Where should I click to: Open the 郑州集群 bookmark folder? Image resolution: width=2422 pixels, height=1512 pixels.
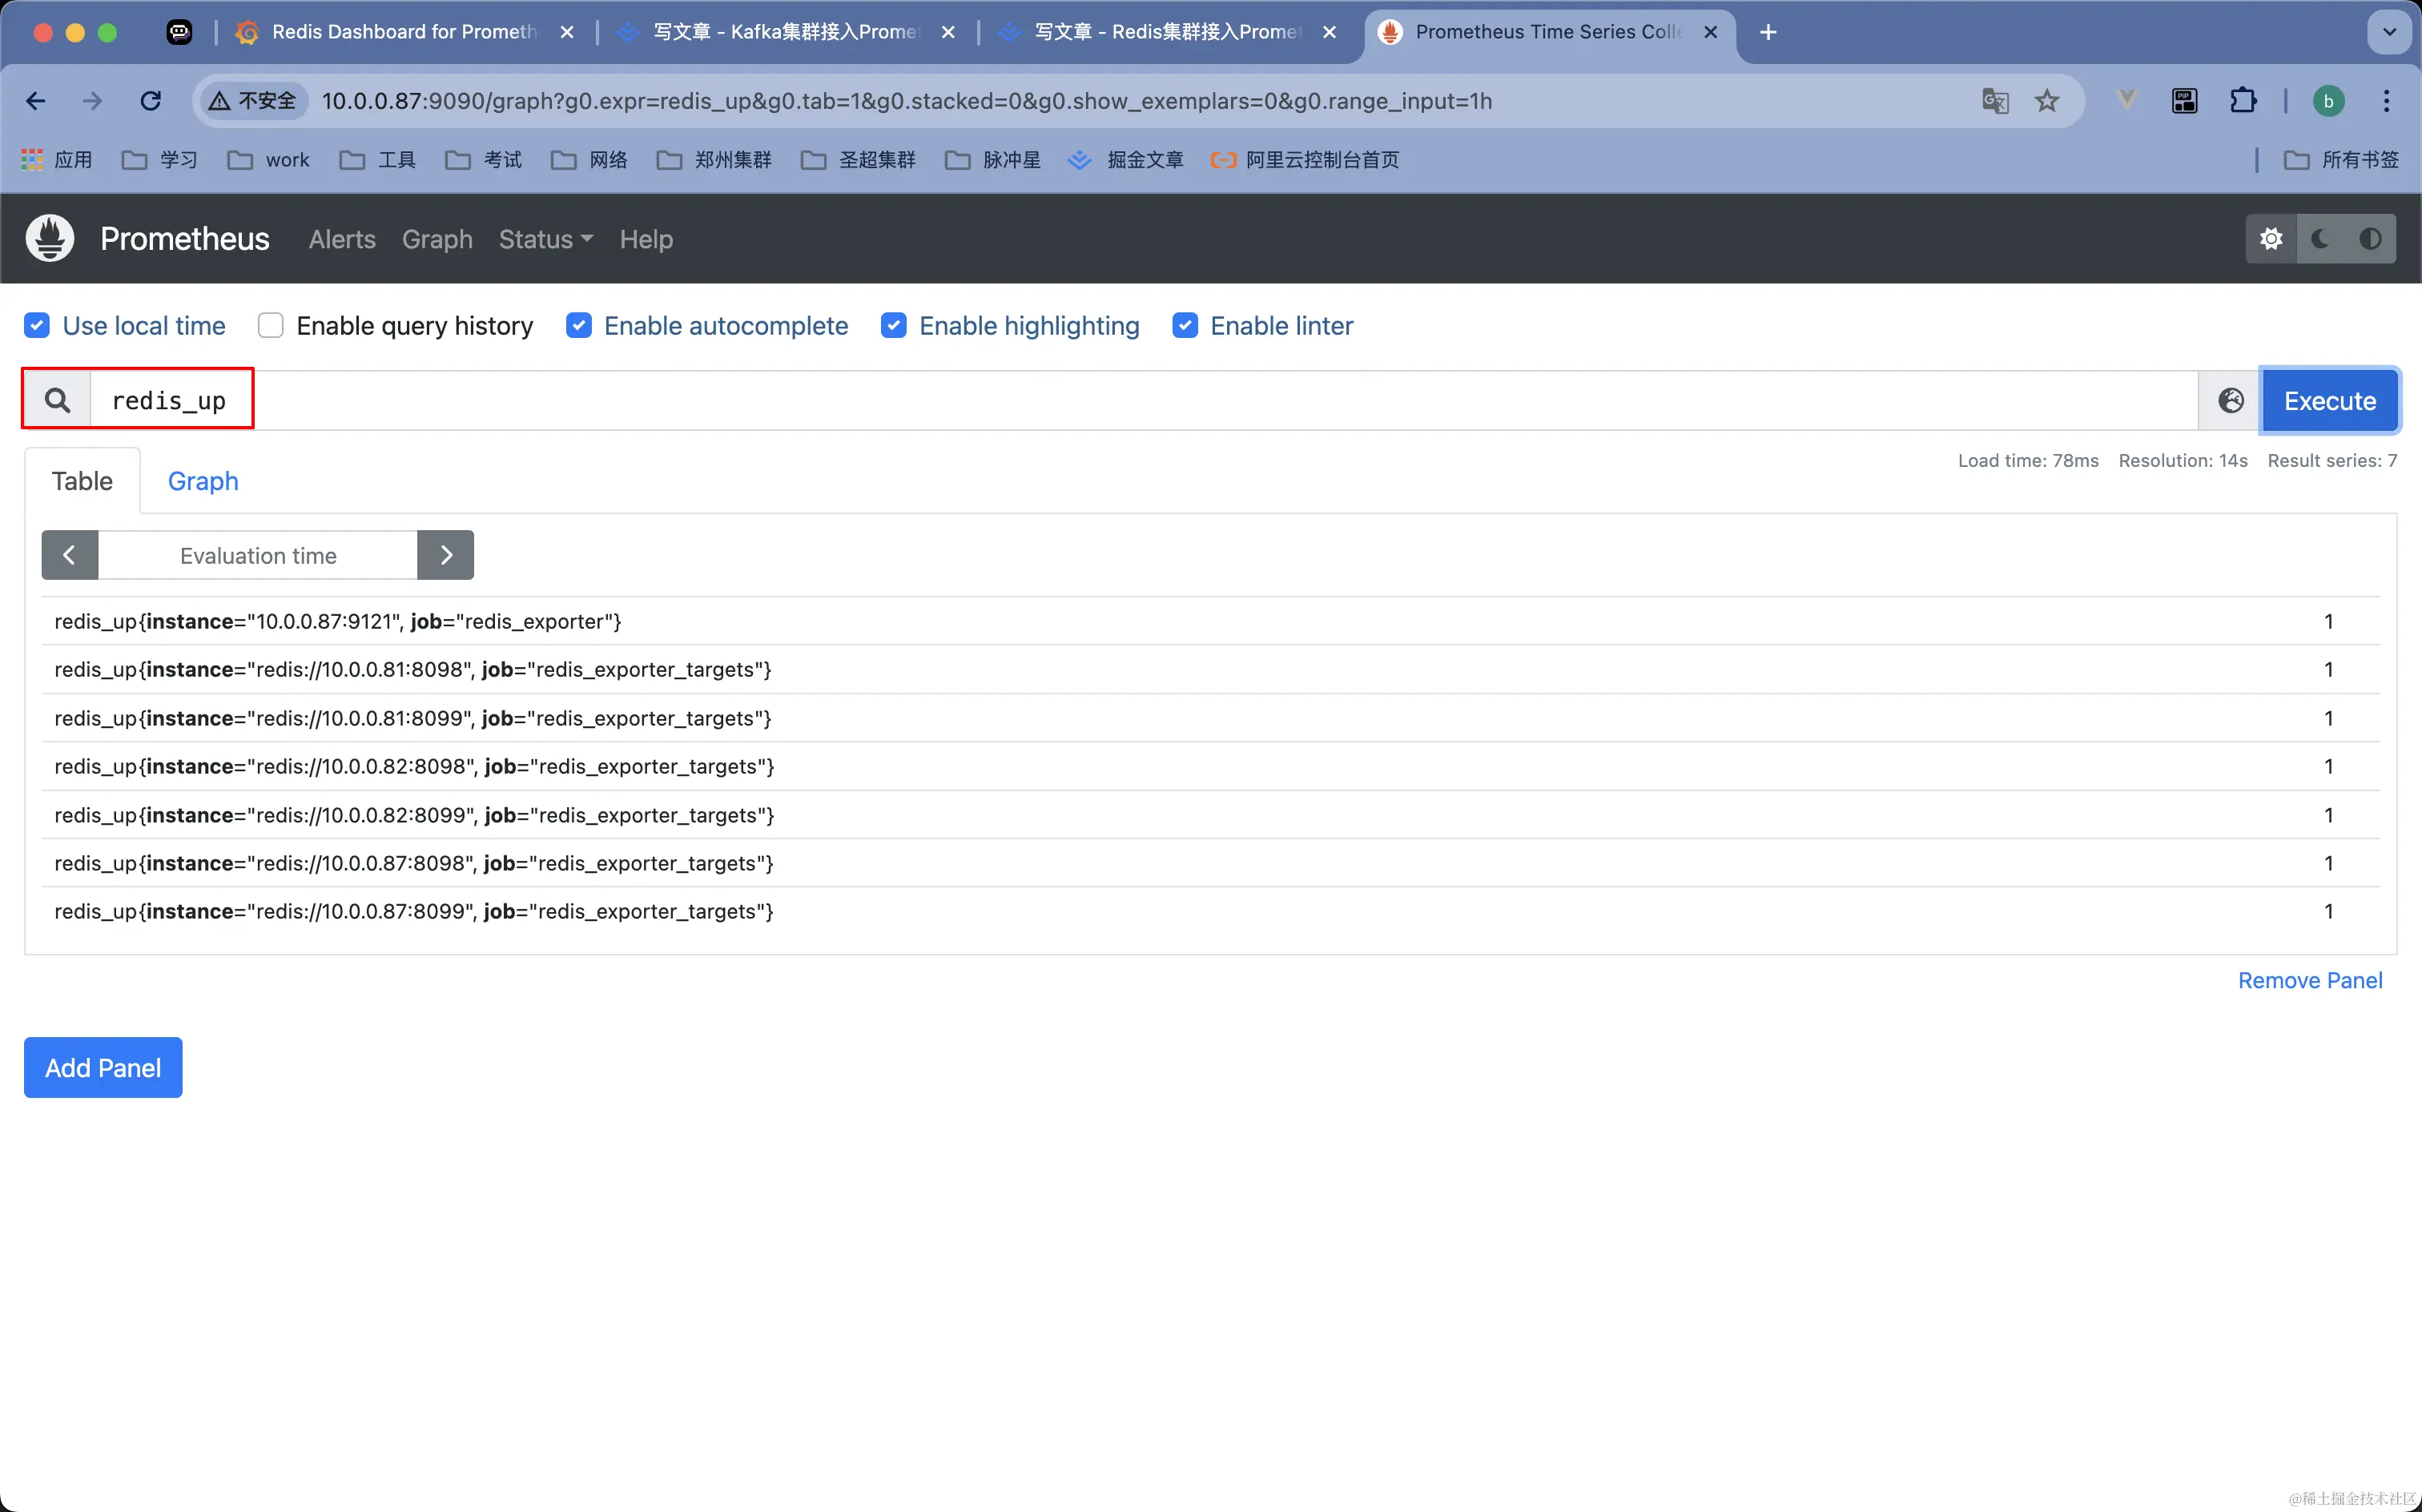coord(714,160)
